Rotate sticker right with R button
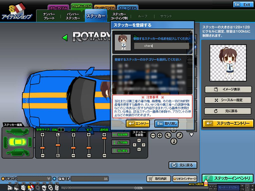The height and width of the screenshot is (191, 255). coord(58,156)
